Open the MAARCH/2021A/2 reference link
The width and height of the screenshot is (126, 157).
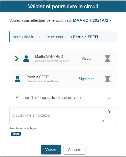91,20
